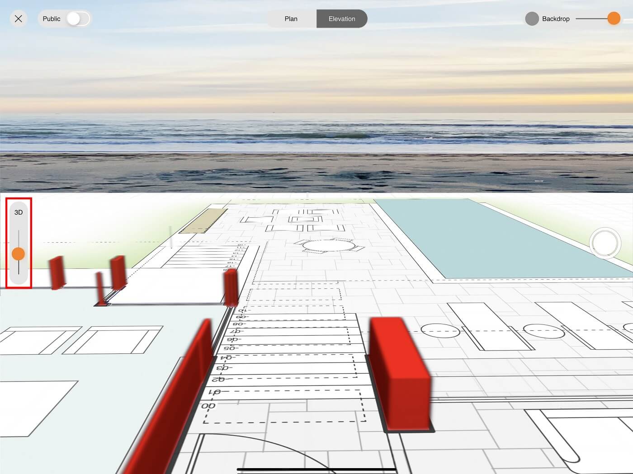Image resolution: width=633 pixels, height=474 pixels.
Task: Switch to the Plan tab
Action: 291,19
